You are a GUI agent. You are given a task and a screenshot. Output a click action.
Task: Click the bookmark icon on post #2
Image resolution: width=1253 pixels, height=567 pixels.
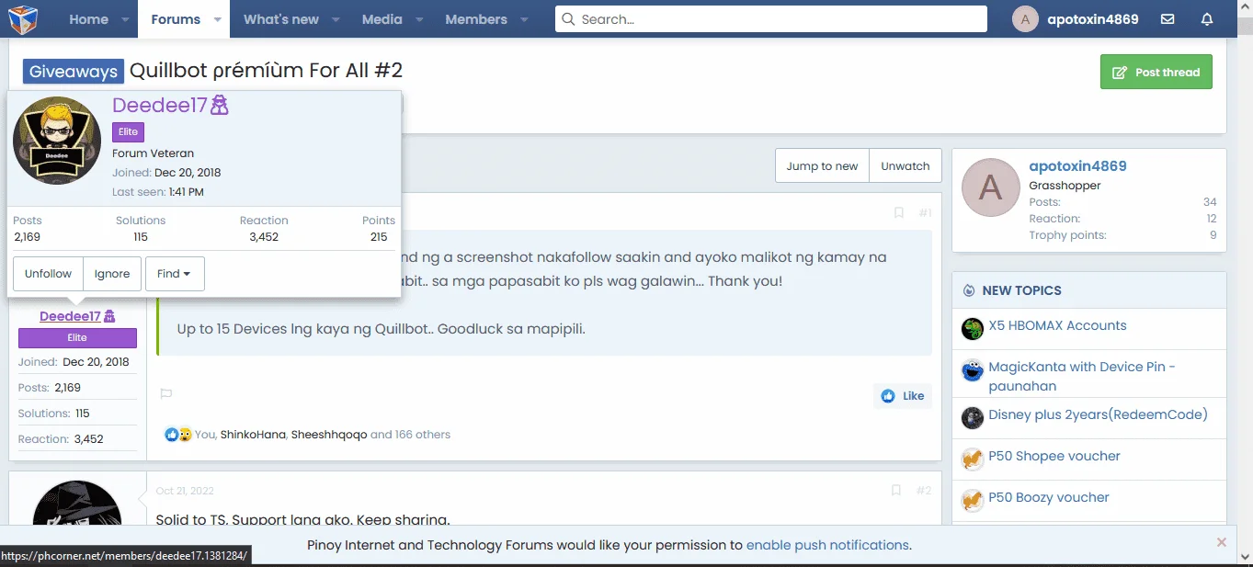click(896, 491)
